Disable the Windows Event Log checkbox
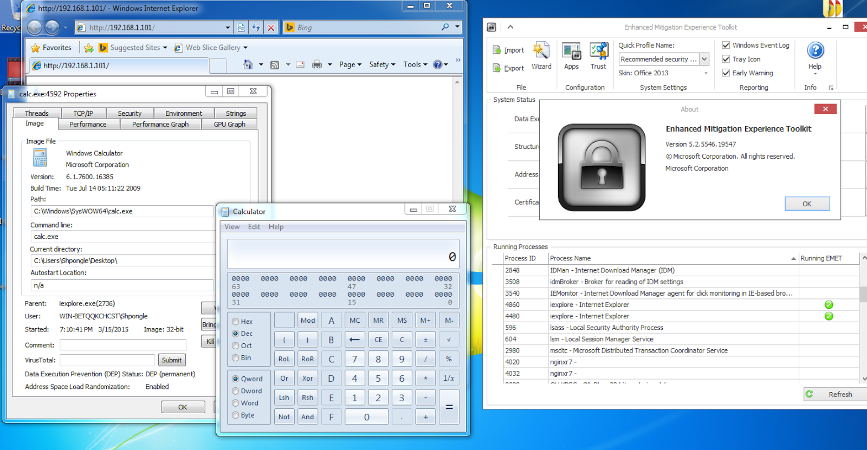This screenshot has width=867, height=450. (x=726, y=45)
